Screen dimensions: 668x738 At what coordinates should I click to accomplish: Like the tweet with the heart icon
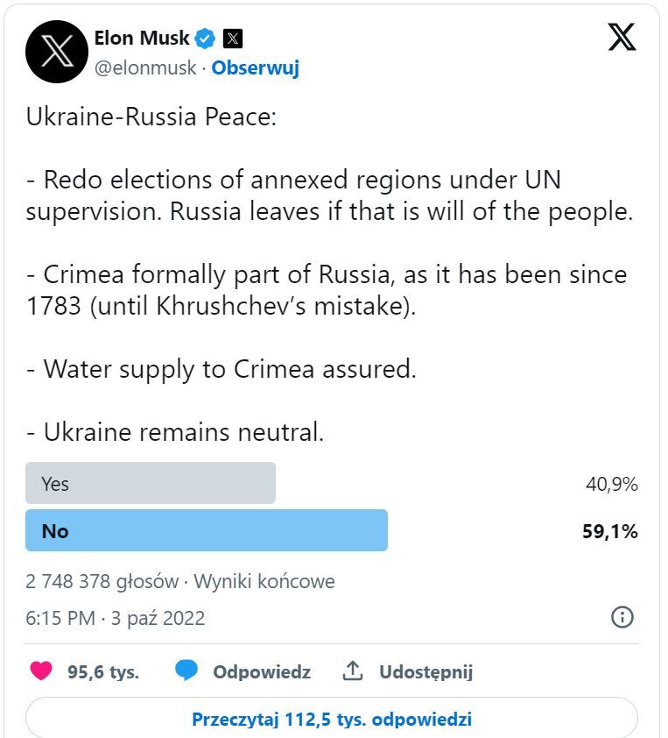(41, 671)
